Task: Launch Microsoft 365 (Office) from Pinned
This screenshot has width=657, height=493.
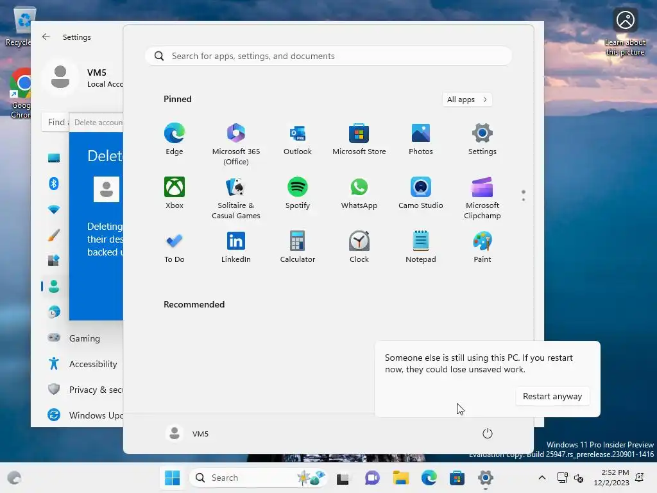Action: [x=236, y=144]
